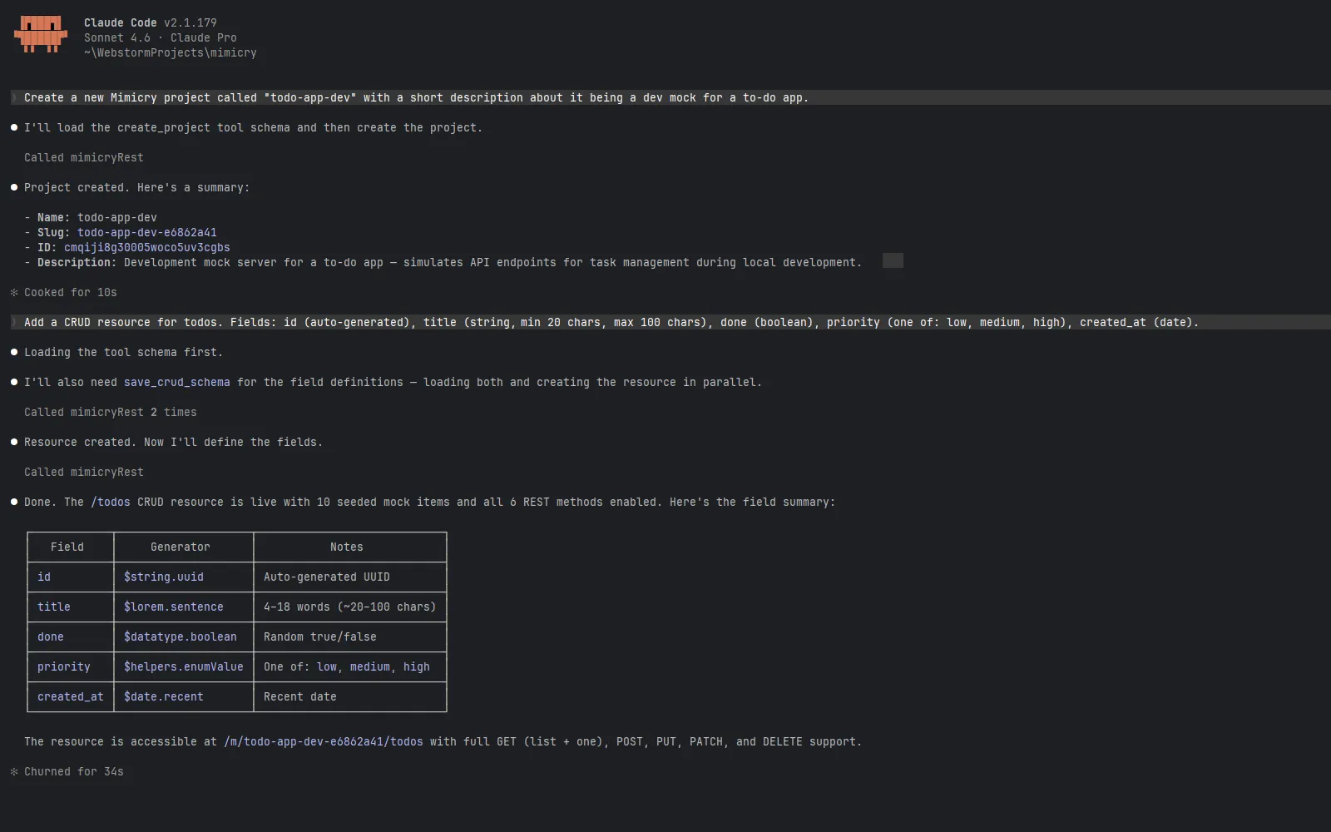Viewport: 1331px width, 832px height.
Task: Click the 'Description:' label in the project summary
Action: 77,263
